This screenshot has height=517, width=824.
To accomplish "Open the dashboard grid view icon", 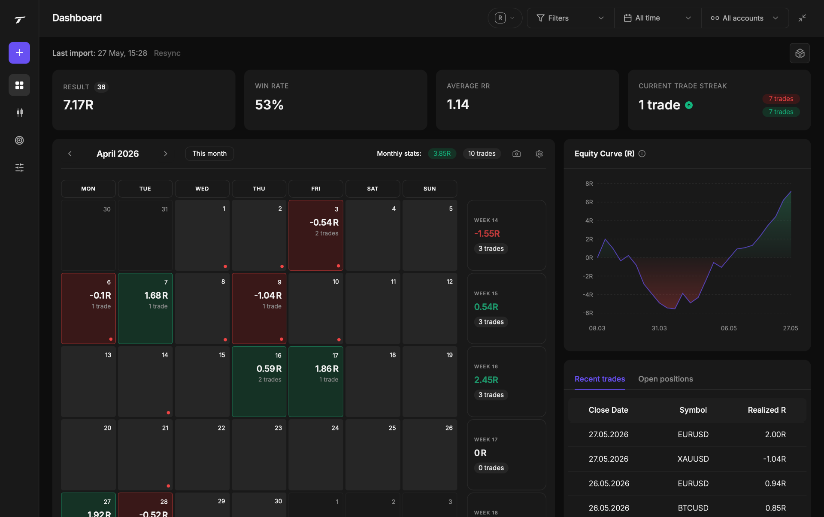I will 19,85.
